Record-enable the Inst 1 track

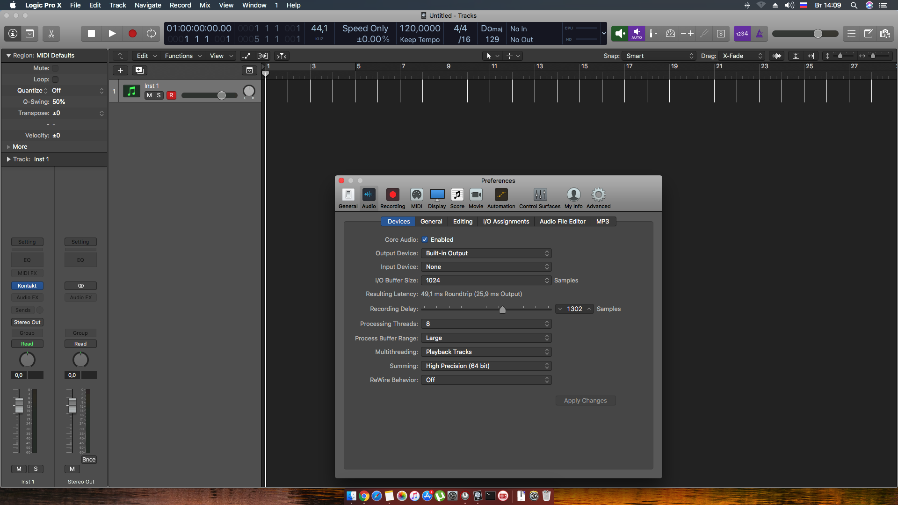pos(171,95)
